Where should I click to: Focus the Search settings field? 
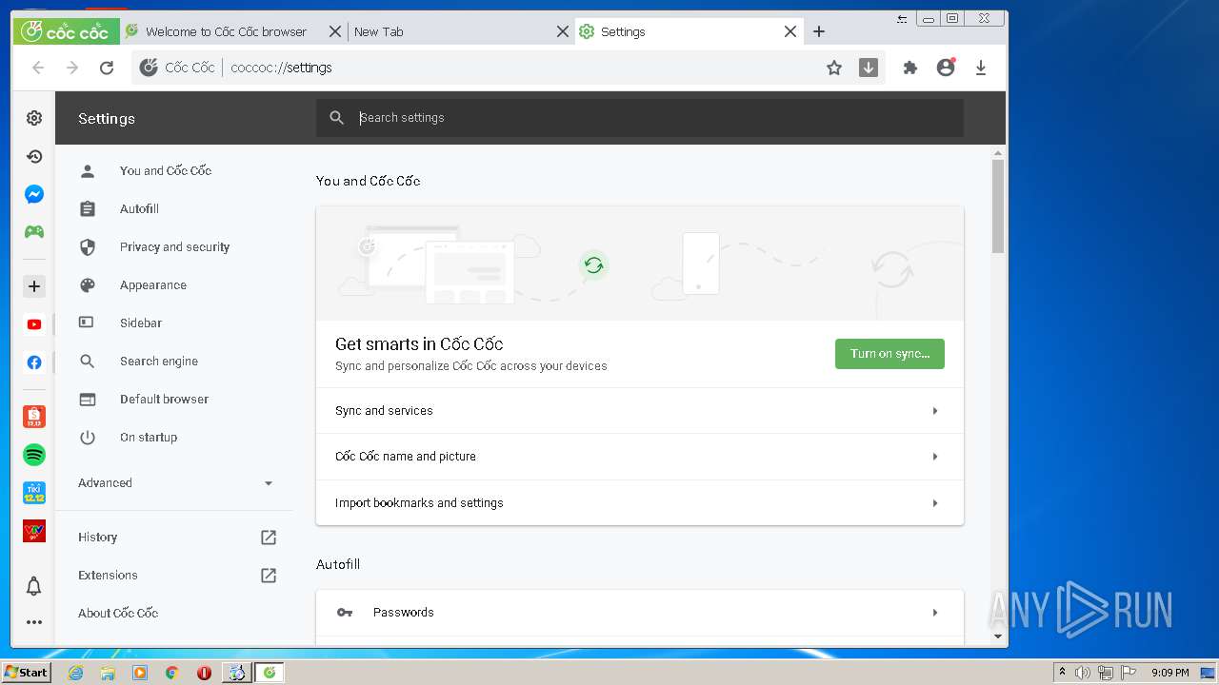640,118
